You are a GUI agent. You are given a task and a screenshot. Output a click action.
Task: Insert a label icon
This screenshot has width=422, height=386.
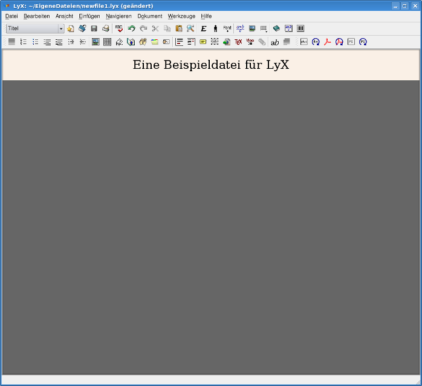click(119, 42)
